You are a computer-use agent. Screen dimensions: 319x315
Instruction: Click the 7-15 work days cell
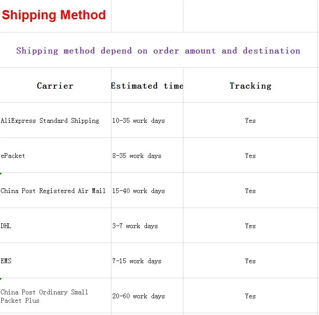tap(137, 261)
